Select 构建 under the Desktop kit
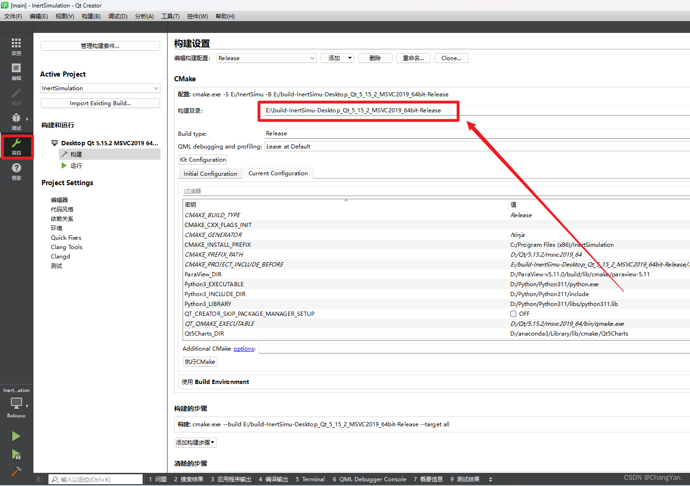Viewport: 690px width, 486px height. (110, 154)
